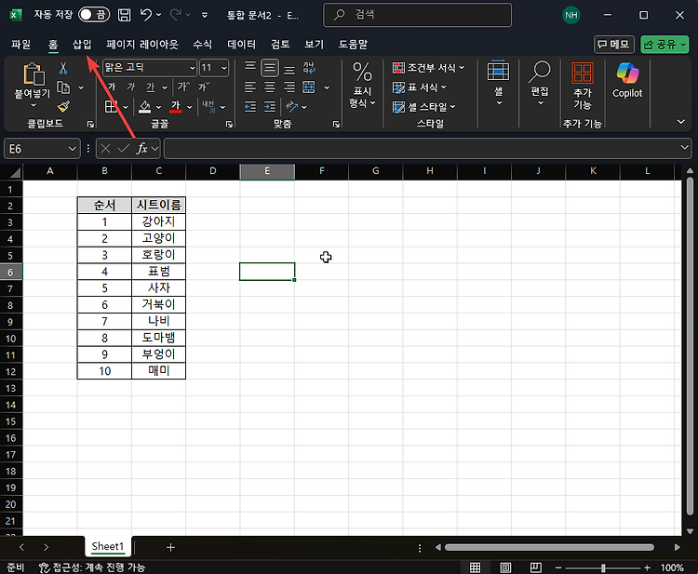Click the 공유 share button
This screenshot has width=698, height=574.
click(664, 45)
